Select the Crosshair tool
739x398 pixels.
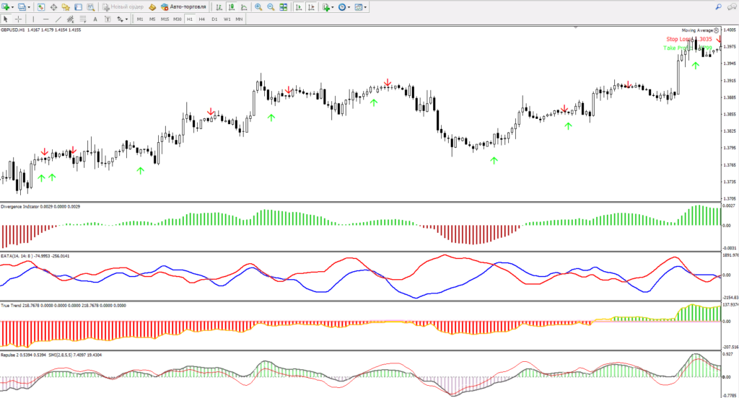click(18, 19)
